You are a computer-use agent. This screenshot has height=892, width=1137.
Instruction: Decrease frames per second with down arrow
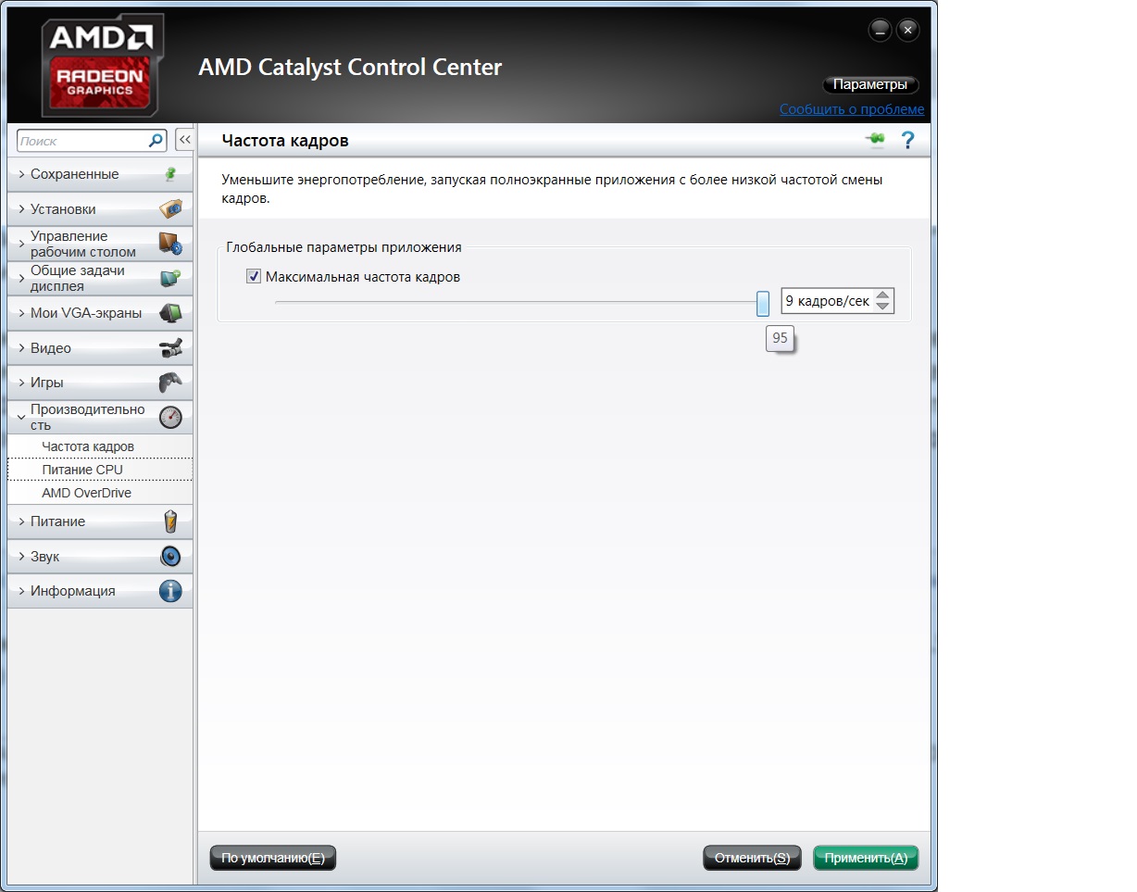(883, 308)
